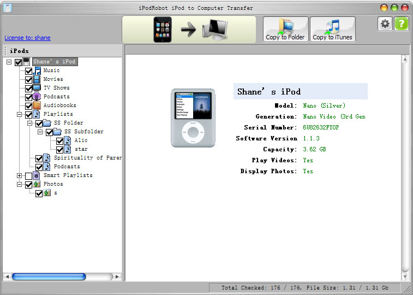This screenshot has width=413, height=295.
Task: Click the iPod touch device icon in banner
Action: click(x=163, y=29)
